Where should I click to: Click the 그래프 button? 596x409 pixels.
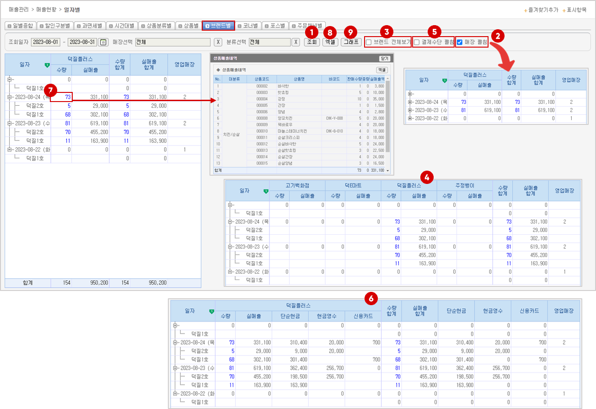(350, 42)
